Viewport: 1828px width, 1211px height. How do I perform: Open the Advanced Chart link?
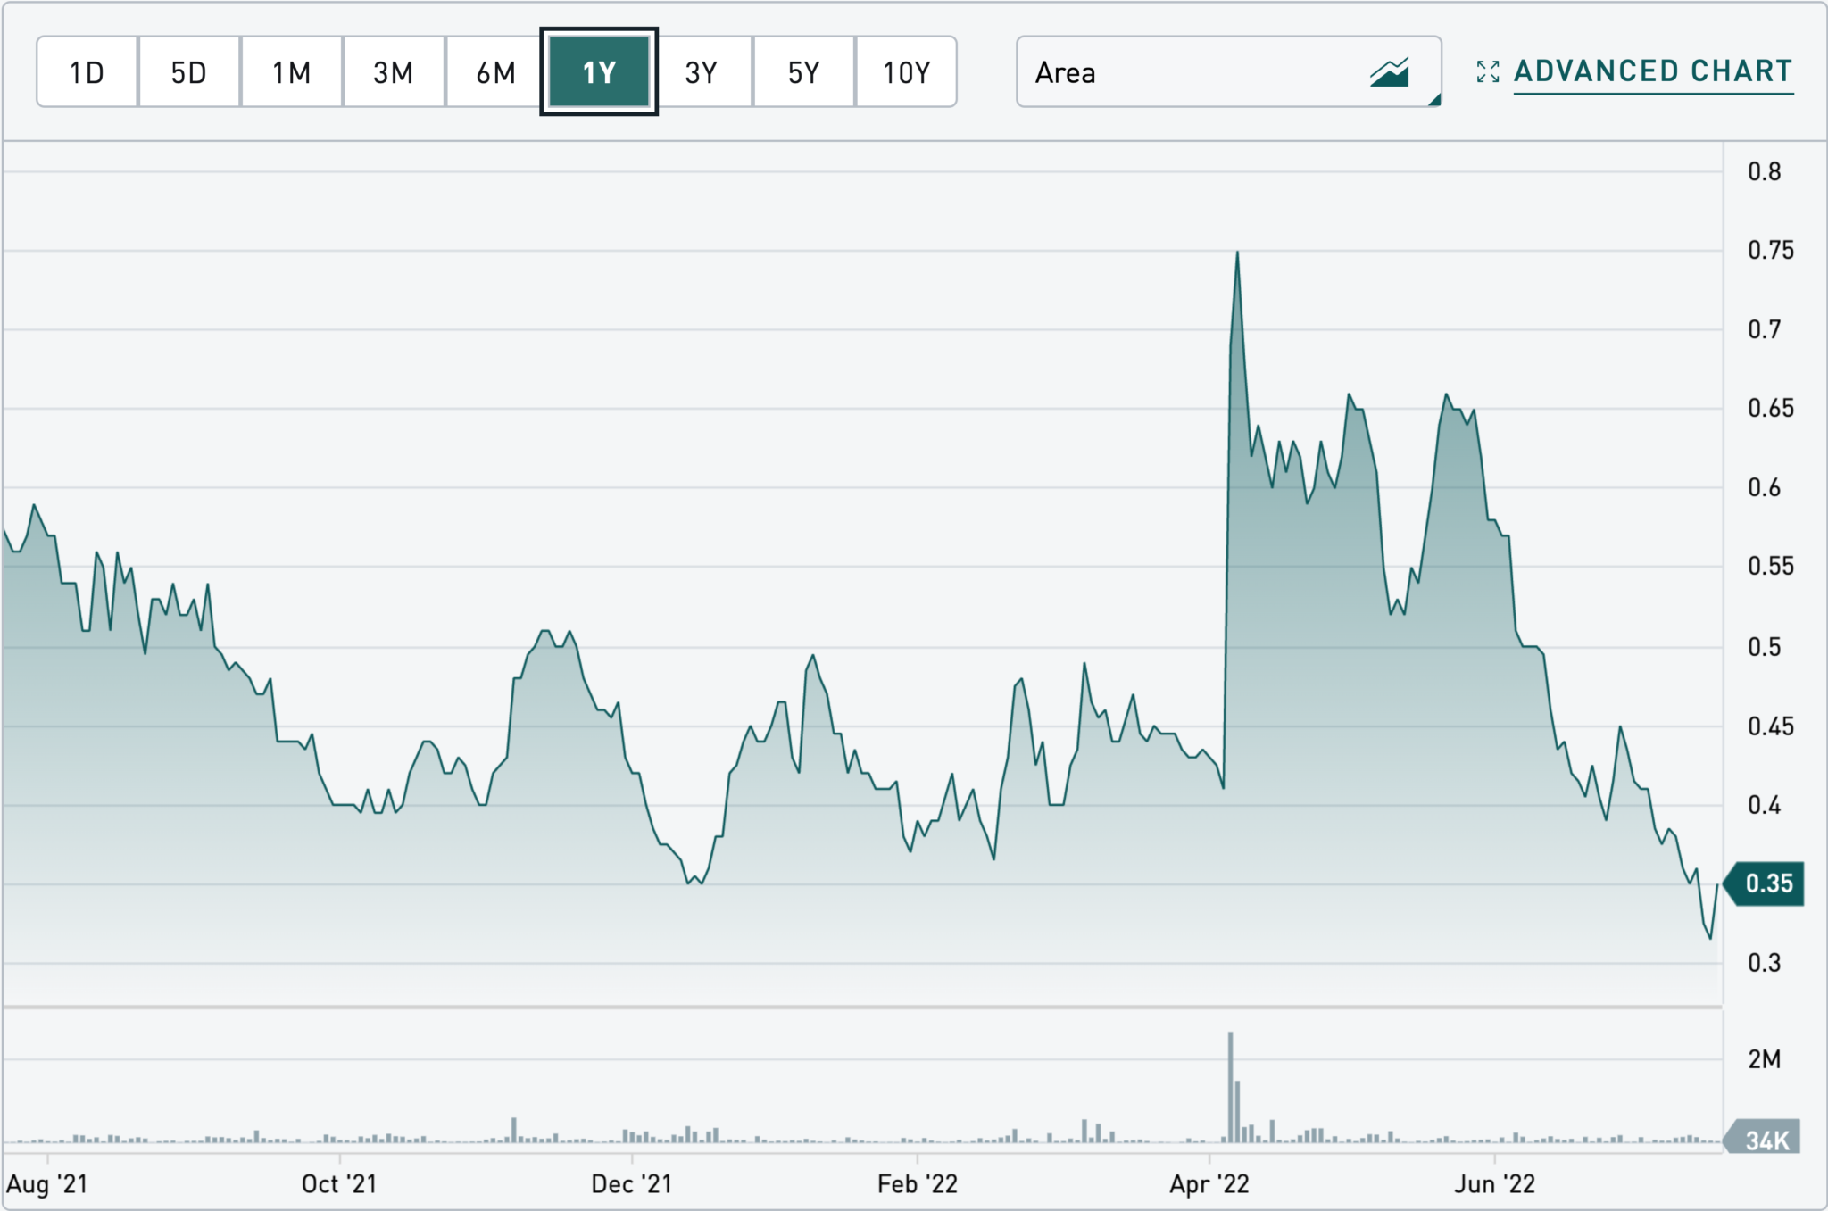tap(1653, 71)
